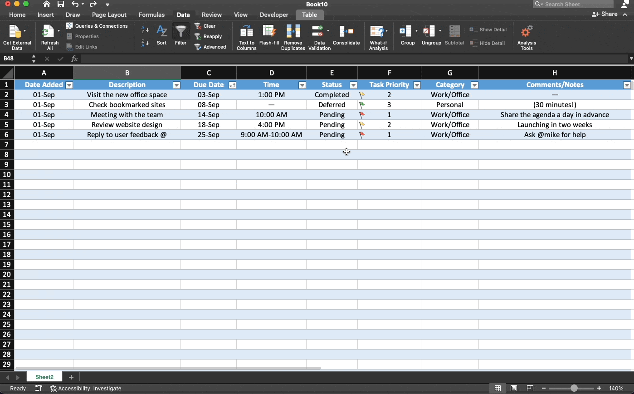Screen dimensions: 634x394
Task: Open Analysis Tools
Action: pos(527,36)
